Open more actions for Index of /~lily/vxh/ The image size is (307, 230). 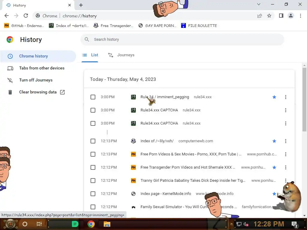(286, 141)
